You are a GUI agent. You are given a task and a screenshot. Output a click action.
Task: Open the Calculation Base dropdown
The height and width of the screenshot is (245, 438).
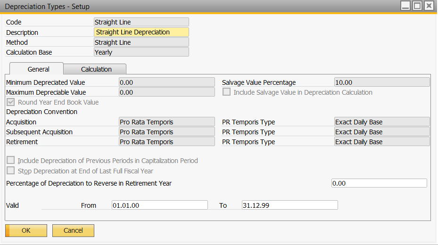click(141, 52)
